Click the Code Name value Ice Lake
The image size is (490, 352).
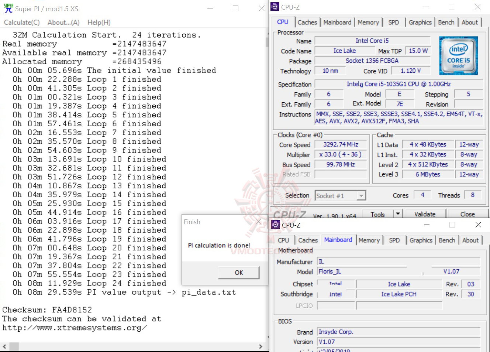coord(345,51)
